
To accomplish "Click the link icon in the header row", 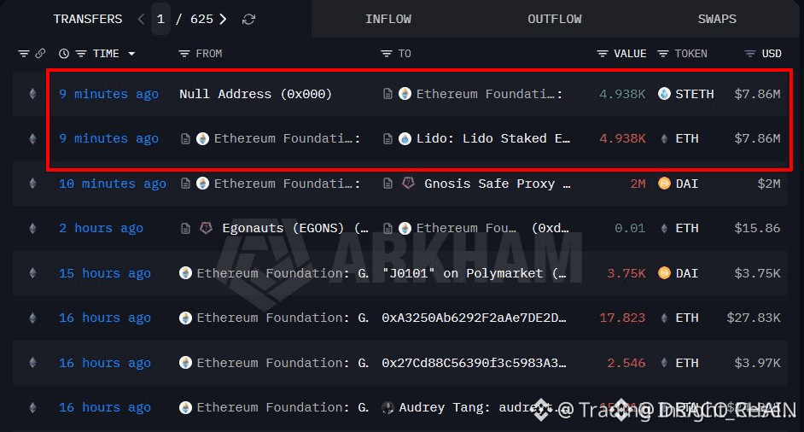I will pyautogui.click(x=40, y=53).
